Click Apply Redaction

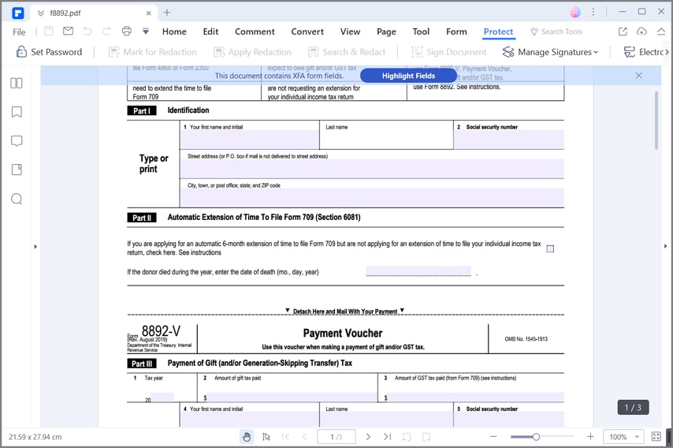click(x=252, y=52)
